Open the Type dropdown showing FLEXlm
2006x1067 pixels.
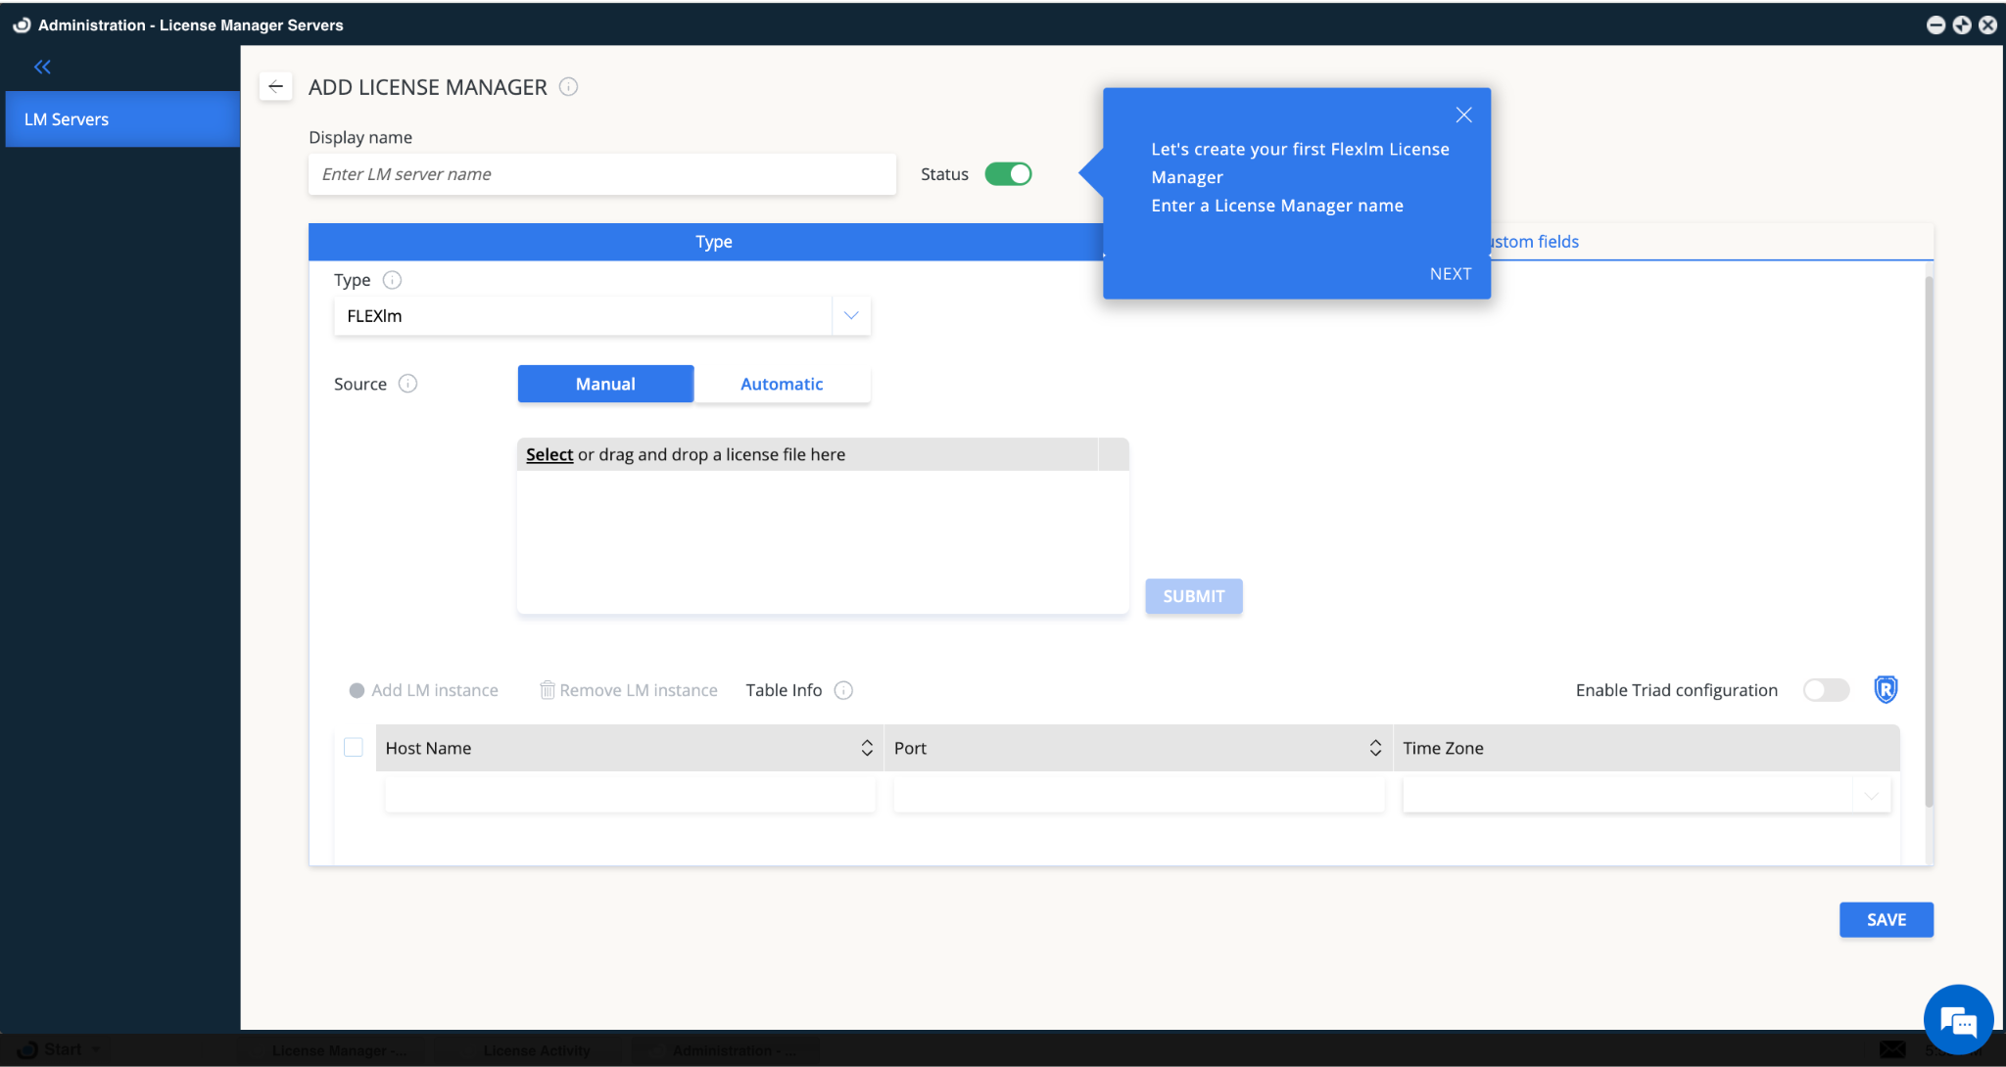849,315
